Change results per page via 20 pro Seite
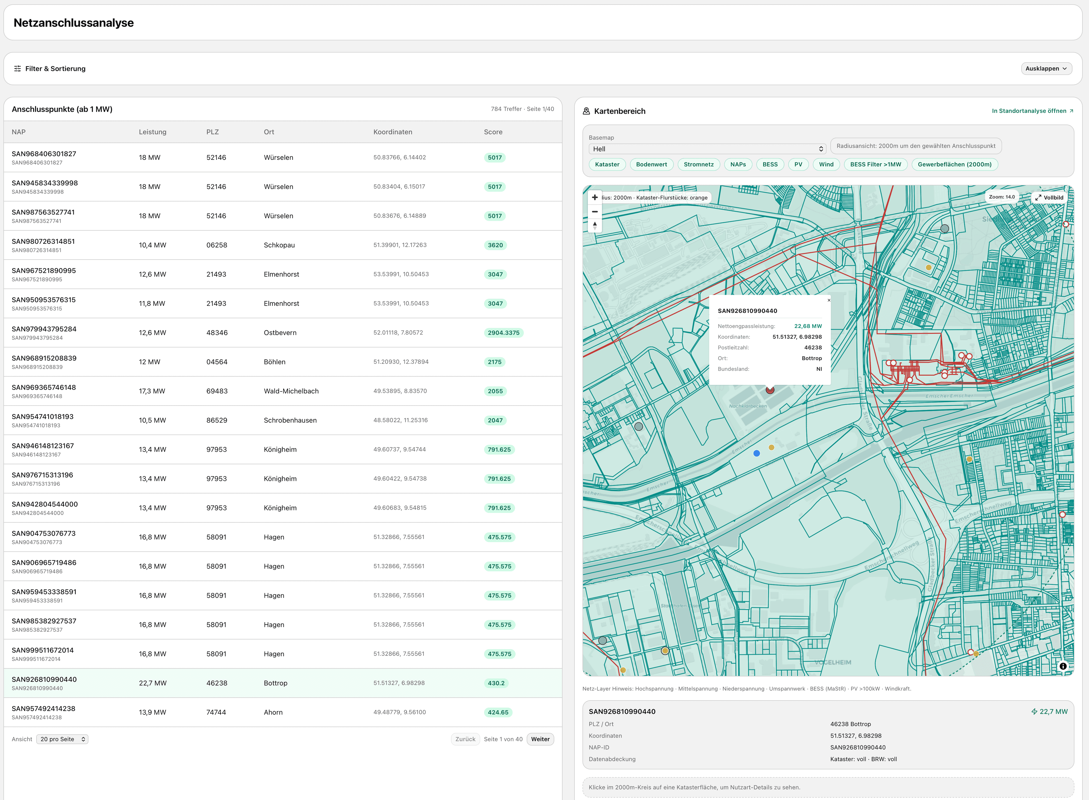Image resolution: width=1089 pixels, height=800 pixels. tap(62, 739)
